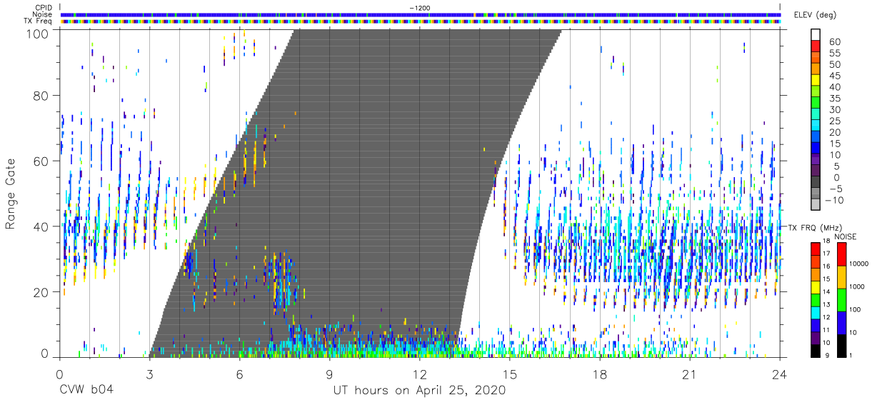This screenshot has width=877, height=405.
Task: Click the '21' tick on the UT hours axis
Action: (x=689, y=374)
